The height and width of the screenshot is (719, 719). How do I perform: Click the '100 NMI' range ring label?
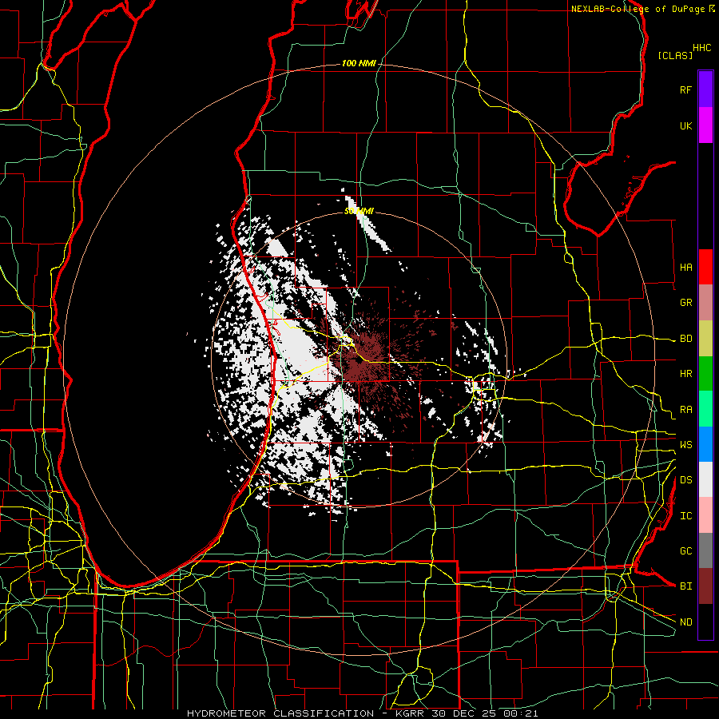[359, 63]
